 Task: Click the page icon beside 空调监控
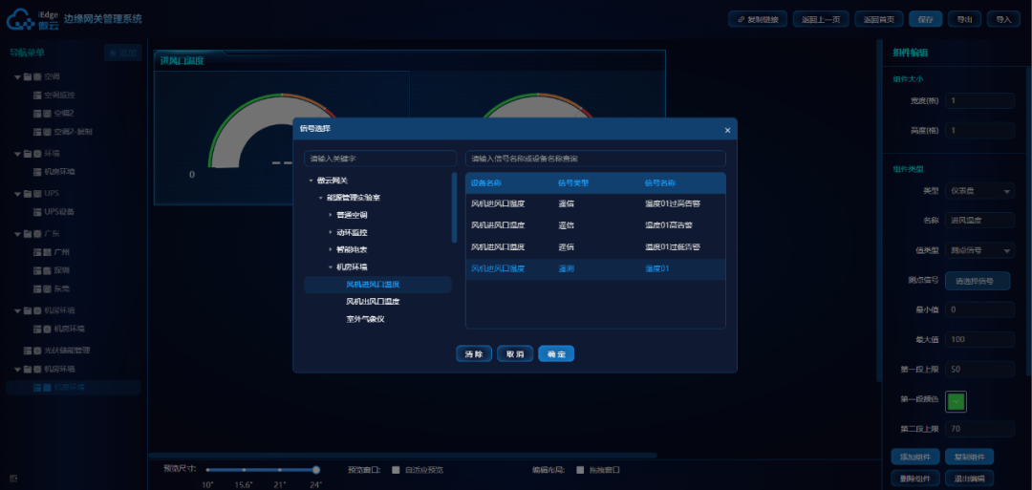tap(37, 96)
